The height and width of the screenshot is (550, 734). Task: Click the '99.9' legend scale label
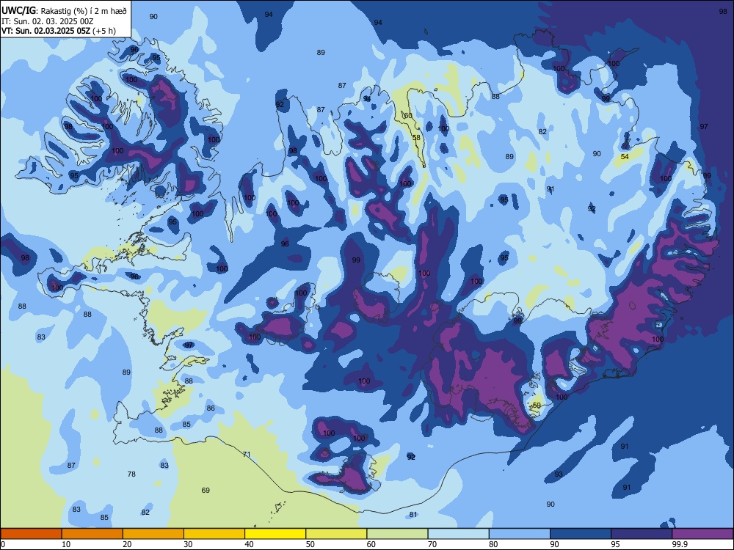pyautogui.click(x=680, y=544)
